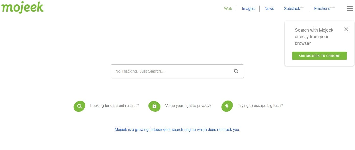The image size is (355, 150).
Task: Switch to the News tab
Action: (269, 8)
